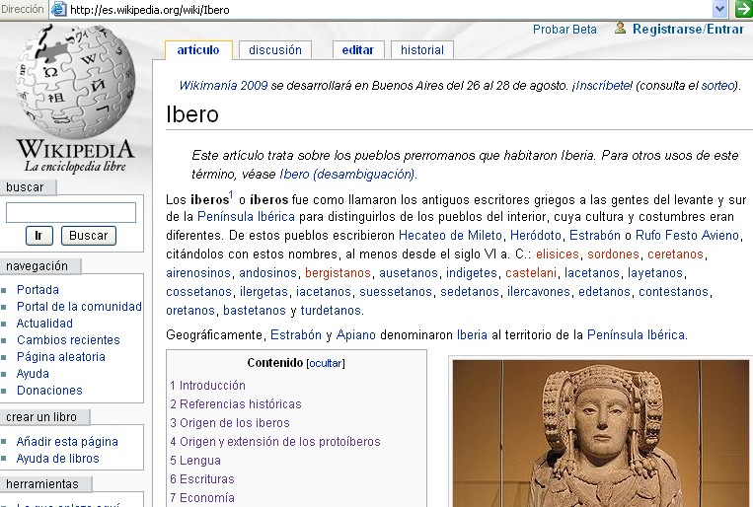Click the Buscar button
This screenshot has height=507, width=753.
point(89,236)
